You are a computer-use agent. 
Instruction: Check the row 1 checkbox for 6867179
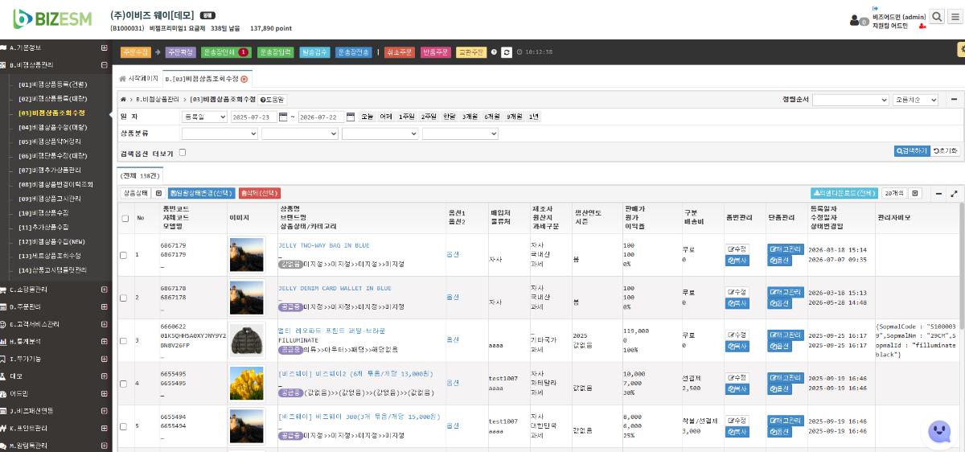[124, 255]
